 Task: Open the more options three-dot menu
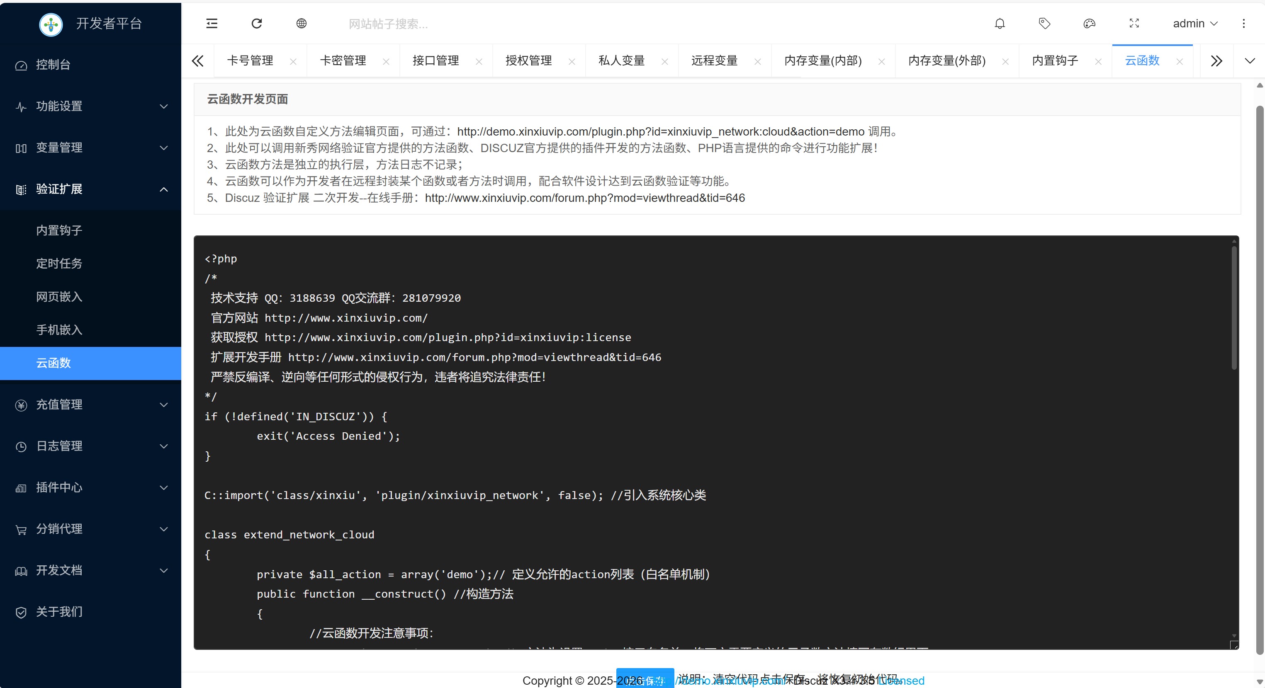(x=1244, y=23)
